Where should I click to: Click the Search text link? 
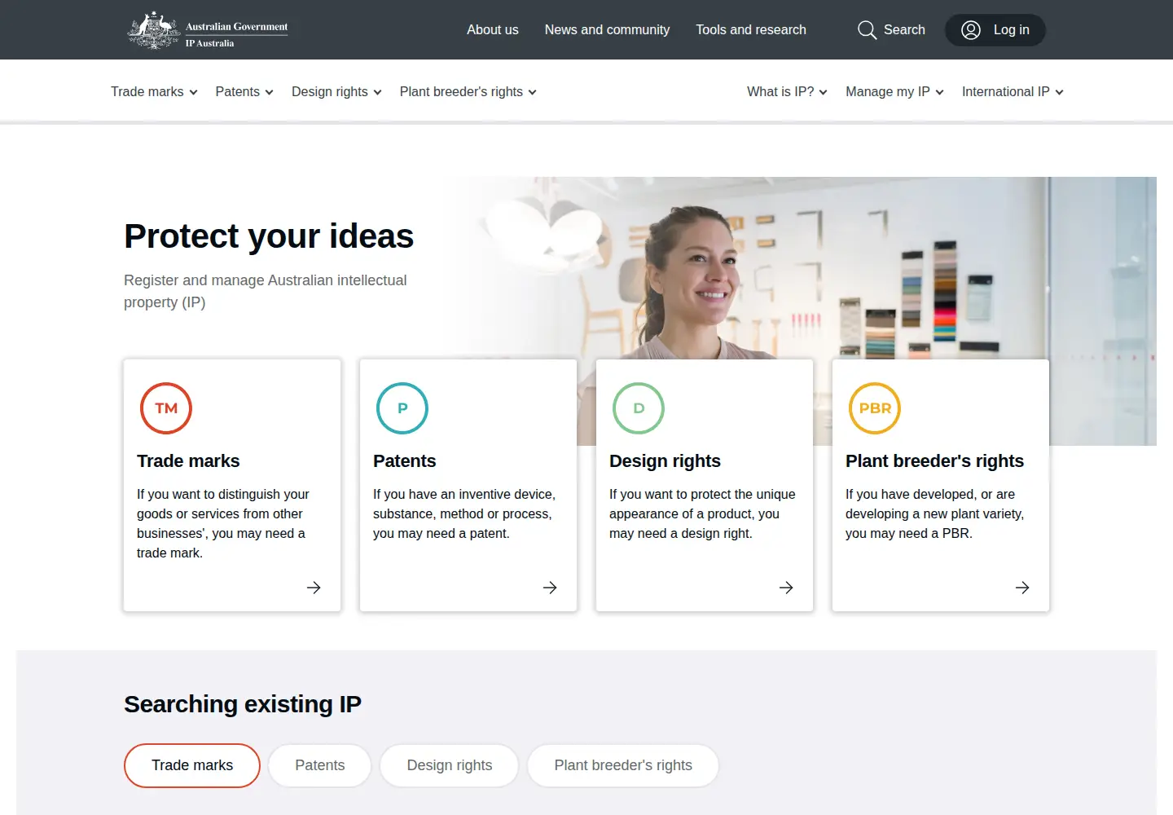(904, 30)
